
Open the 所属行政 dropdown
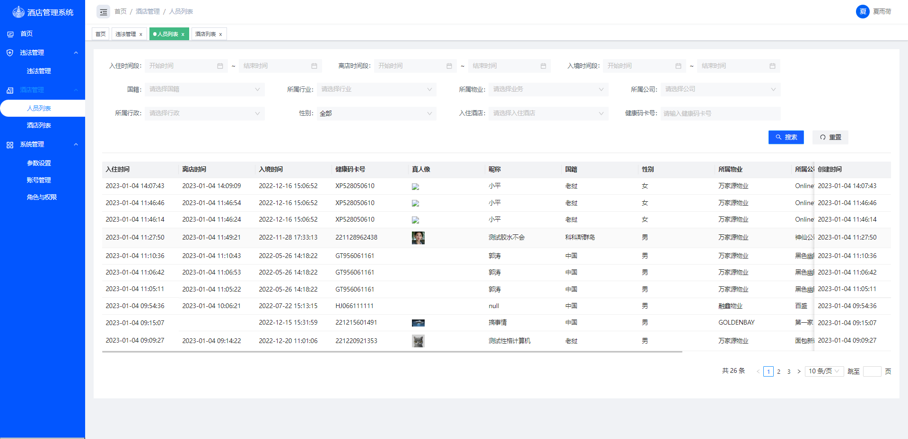coord(205,113)
